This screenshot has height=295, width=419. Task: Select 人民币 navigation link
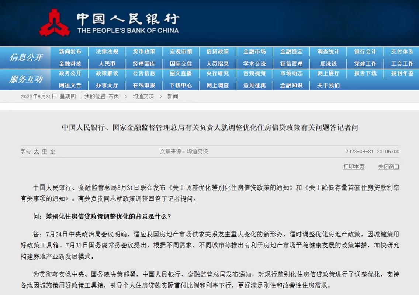point(107,63)
